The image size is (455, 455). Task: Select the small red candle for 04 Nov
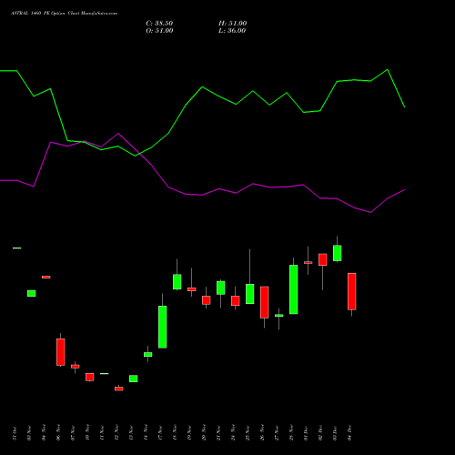point(46,277)
